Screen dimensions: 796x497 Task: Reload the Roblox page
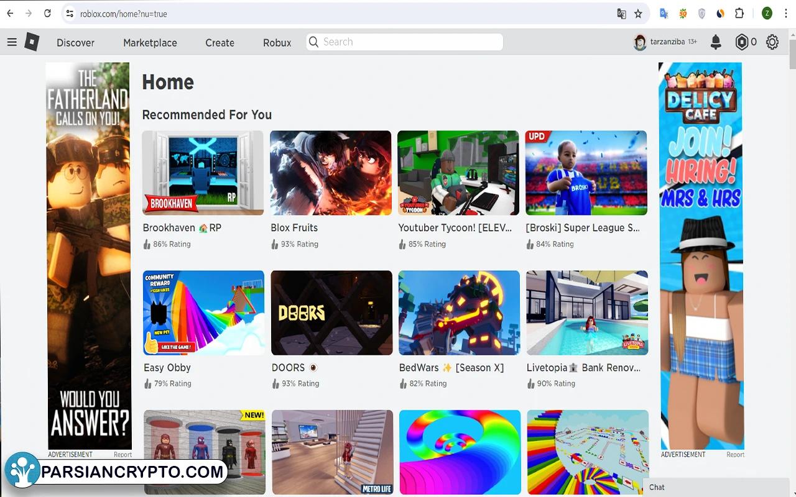click(47, 13)
